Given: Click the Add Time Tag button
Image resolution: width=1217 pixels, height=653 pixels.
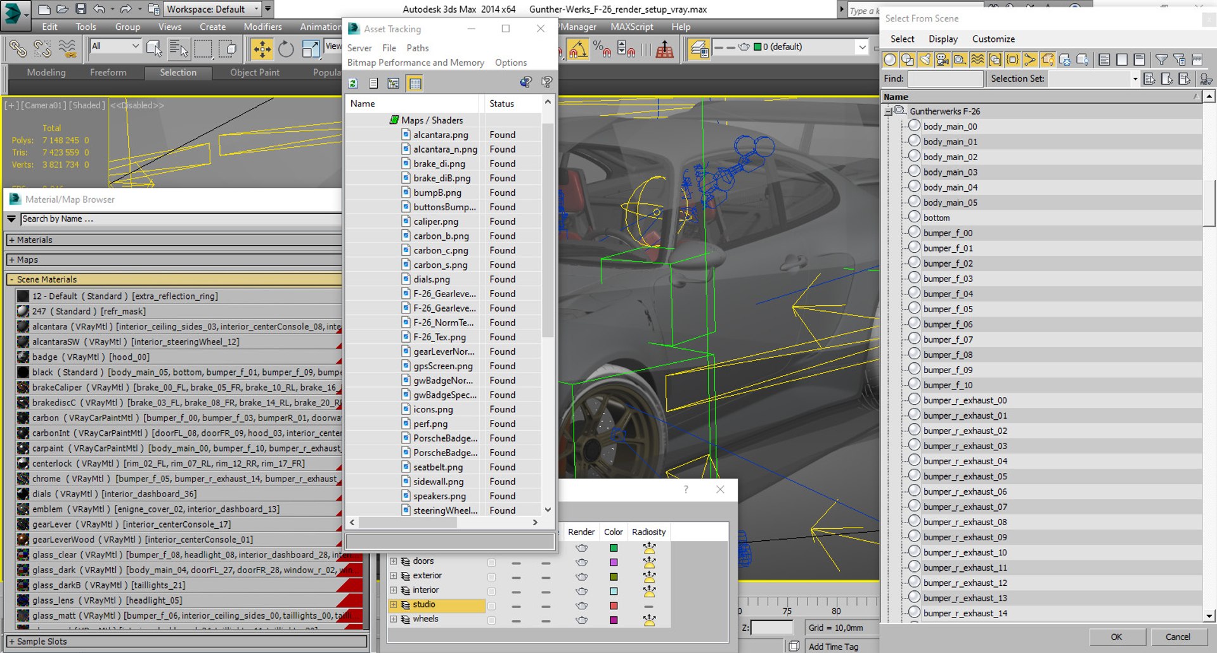Looking at the screenshot, I should (834, 647).
